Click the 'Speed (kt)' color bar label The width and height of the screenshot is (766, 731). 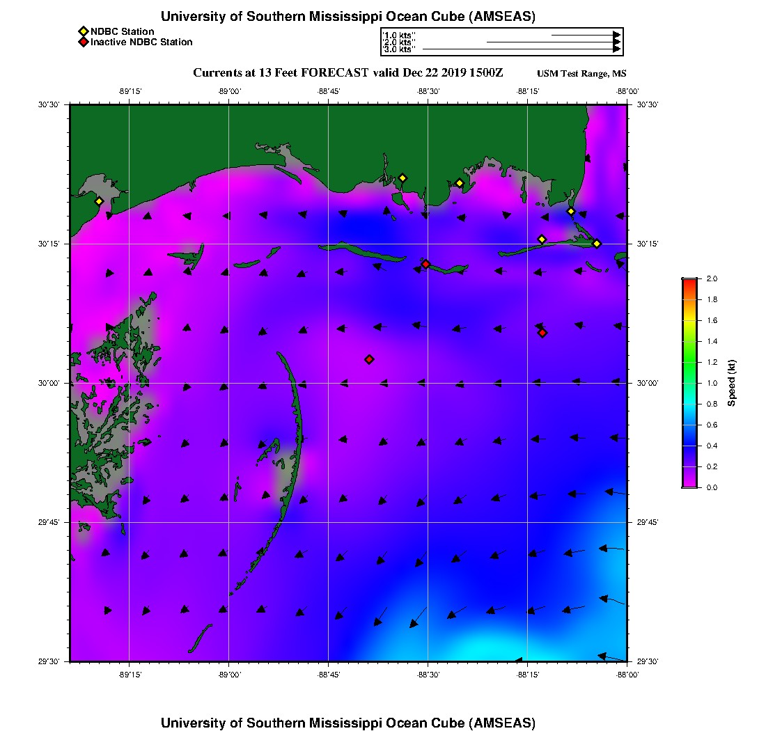click(x=731, y=383)
